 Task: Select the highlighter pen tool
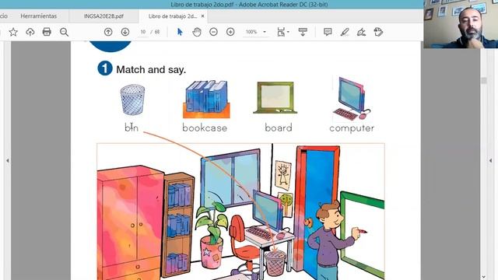(345, 32)
